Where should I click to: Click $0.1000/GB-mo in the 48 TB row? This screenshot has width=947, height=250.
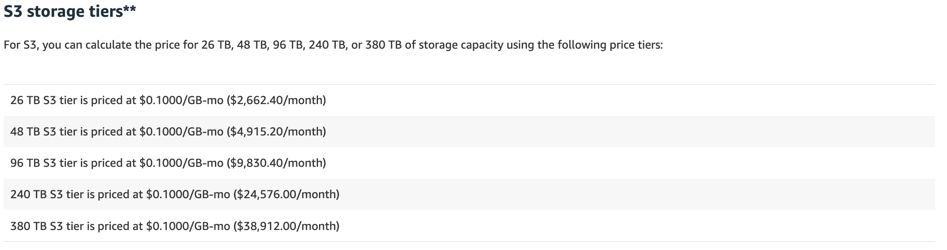coord(181,131)
